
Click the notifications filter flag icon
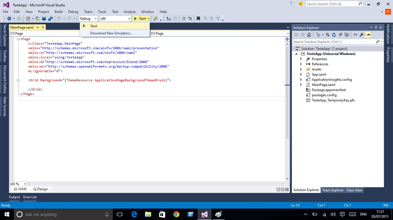[x=291, y=4]
